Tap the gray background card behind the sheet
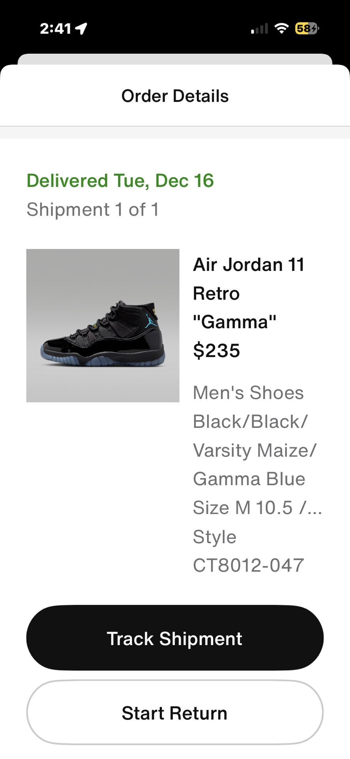 click(x=175, y=59)
